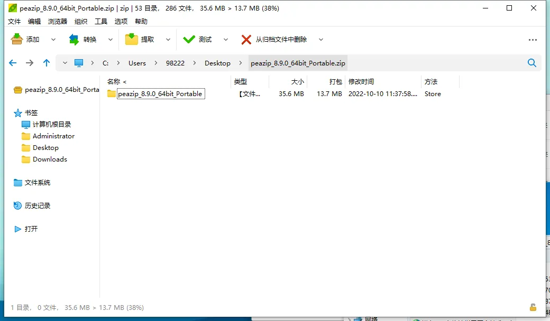Open the 浏览器 menu
Screen dimensions: 550x321
57,21
